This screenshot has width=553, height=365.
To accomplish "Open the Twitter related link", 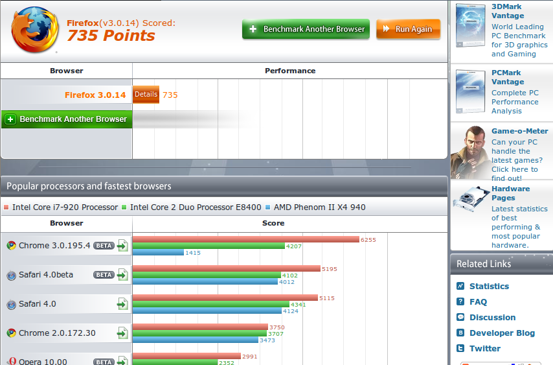I will pyautogui.click(x=484, y=348).
